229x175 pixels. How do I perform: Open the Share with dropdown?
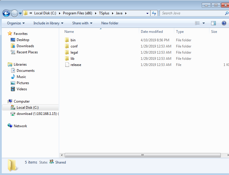point(82,23)
